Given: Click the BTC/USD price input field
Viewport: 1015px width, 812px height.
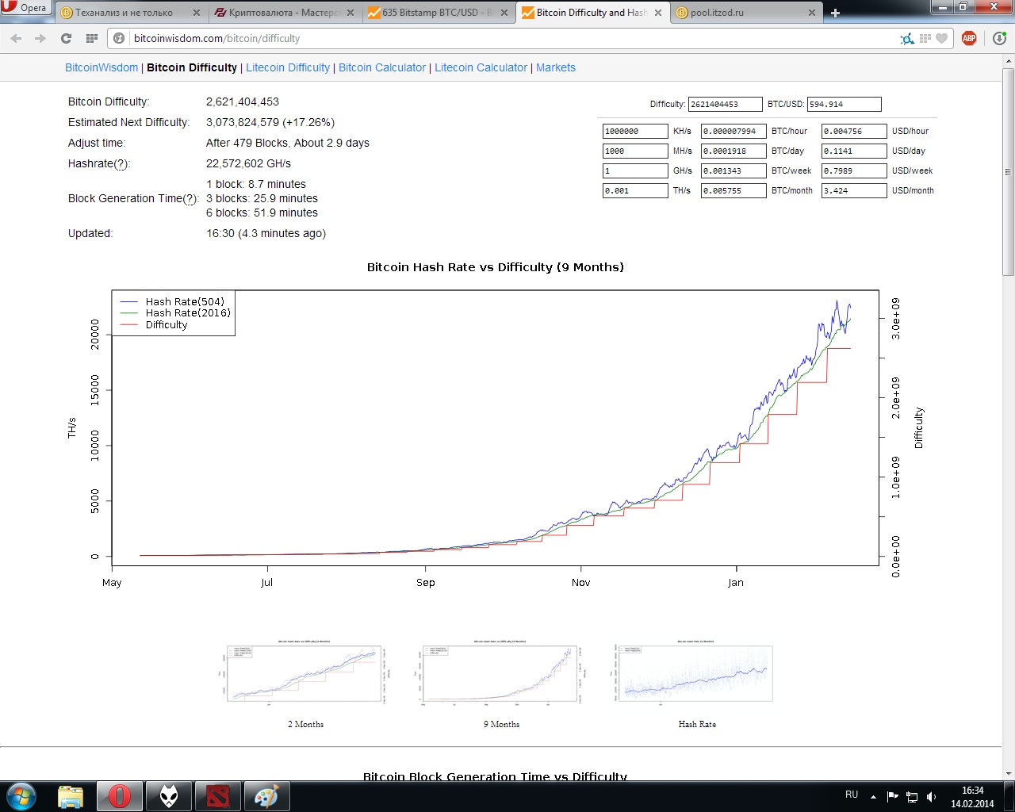Looking at the screenshot, I should (x=844, y=104).
